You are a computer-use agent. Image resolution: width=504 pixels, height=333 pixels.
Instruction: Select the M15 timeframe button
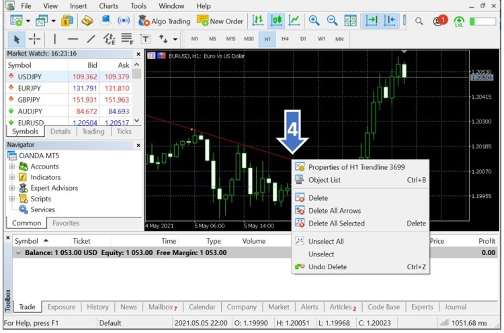coord(230,39)
